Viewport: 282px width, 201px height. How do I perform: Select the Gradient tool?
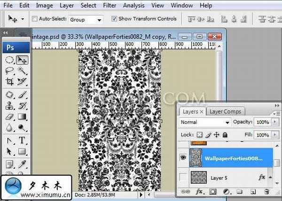(22, 117)
